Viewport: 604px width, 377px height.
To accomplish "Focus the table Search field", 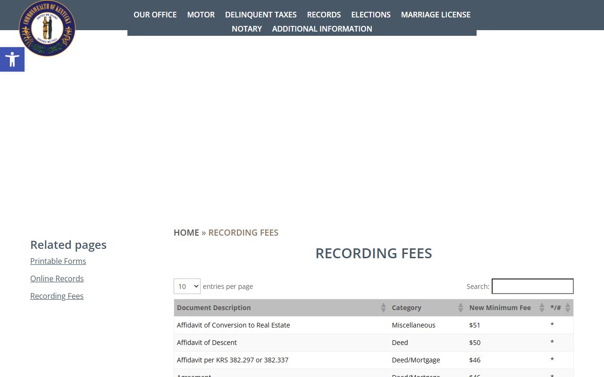I will [533, 286].
